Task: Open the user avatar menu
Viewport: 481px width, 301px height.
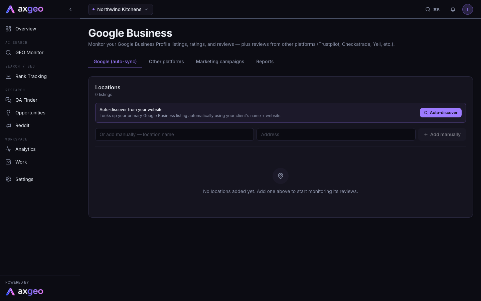Action: pos(468,9)
